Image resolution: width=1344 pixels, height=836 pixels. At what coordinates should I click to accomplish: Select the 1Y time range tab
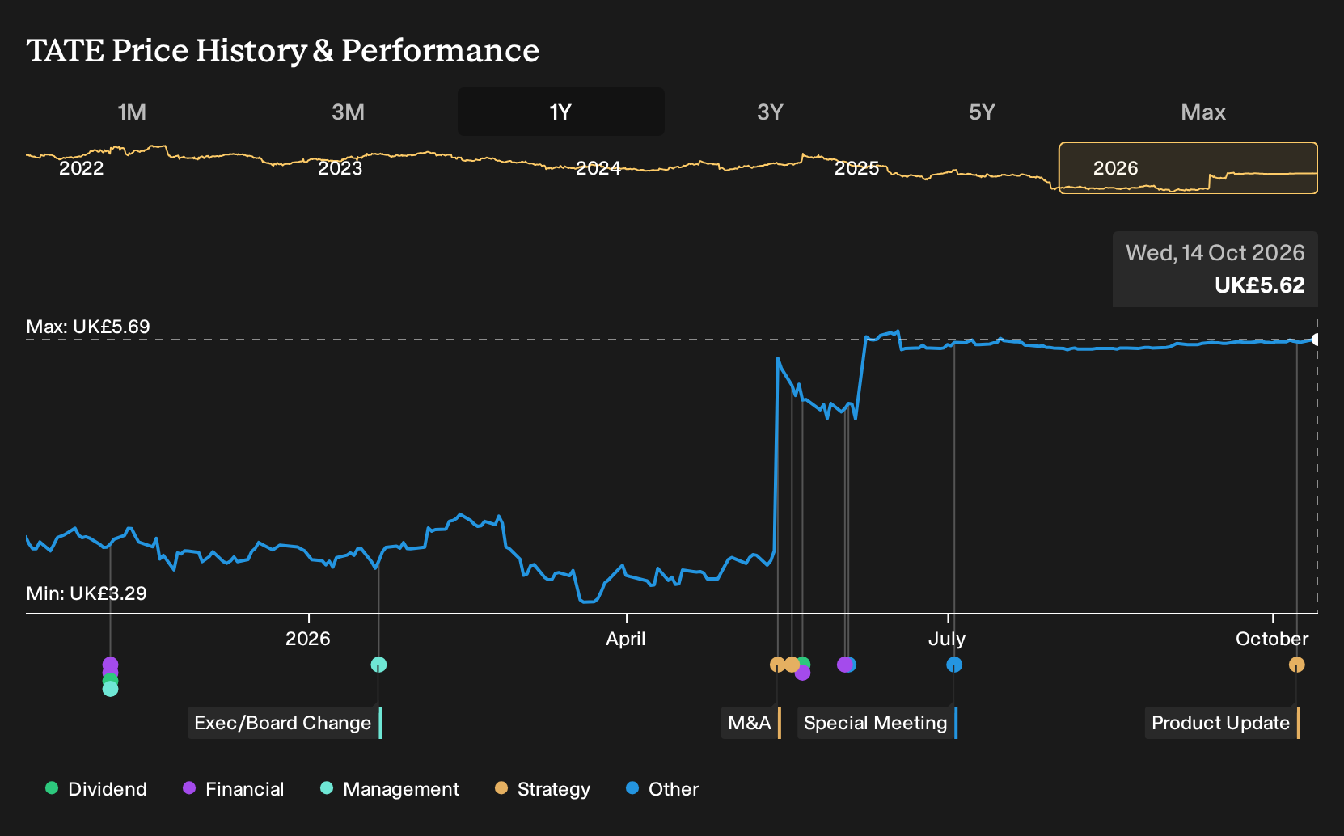tap(561, 112)
